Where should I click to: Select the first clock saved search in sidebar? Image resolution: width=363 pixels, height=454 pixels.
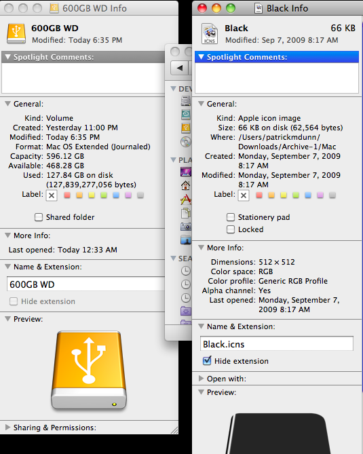click(185, 271)
